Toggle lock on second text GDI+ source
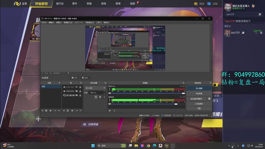 coord(80,91)
